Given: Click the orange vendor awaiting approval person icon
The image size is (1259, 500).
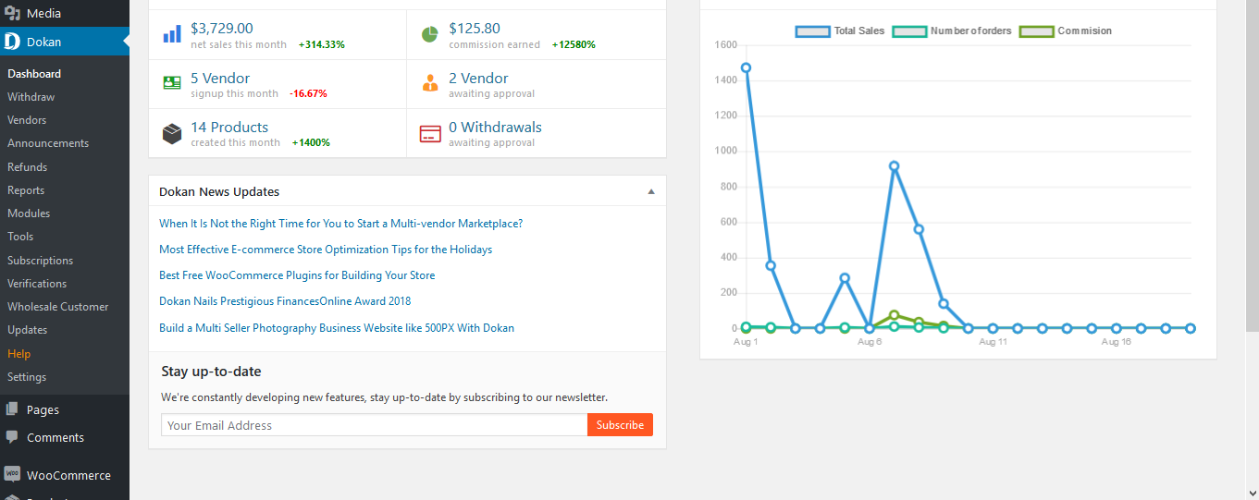Looking at the screenshot, I should pyautogui.click(x=430, y=83).
